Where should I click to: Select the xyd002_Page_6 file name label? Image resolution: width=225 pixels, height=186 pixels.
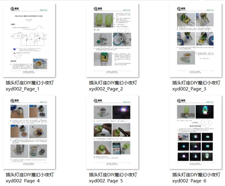tap(196, 178)
